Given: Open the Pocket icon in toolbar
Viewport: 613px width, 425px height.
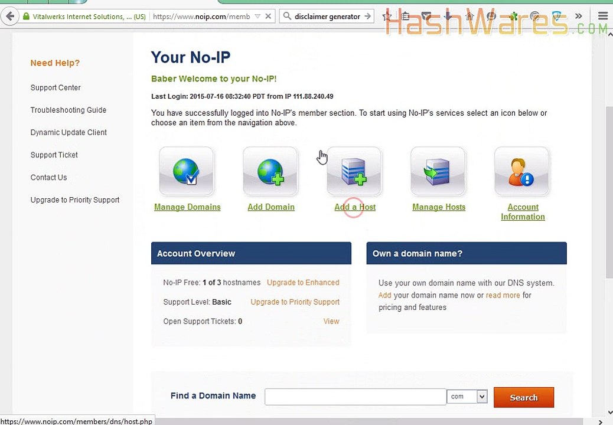Looking at the screenshot, I should 426,17.
